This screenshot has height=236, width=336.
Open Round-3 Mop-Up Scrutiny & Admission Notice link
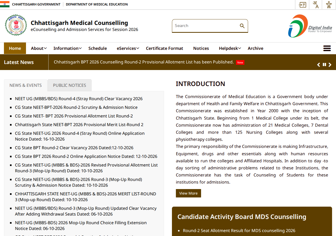pyautogui.click(x=78, y=182)
